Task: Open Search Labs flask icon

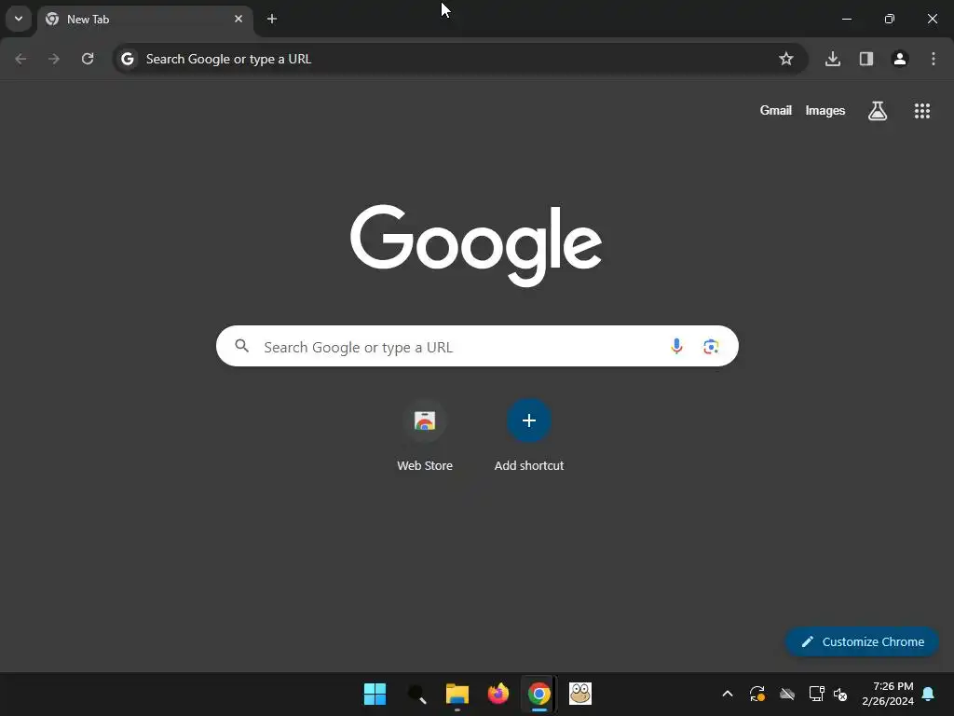Action: (x=878, y=111)
